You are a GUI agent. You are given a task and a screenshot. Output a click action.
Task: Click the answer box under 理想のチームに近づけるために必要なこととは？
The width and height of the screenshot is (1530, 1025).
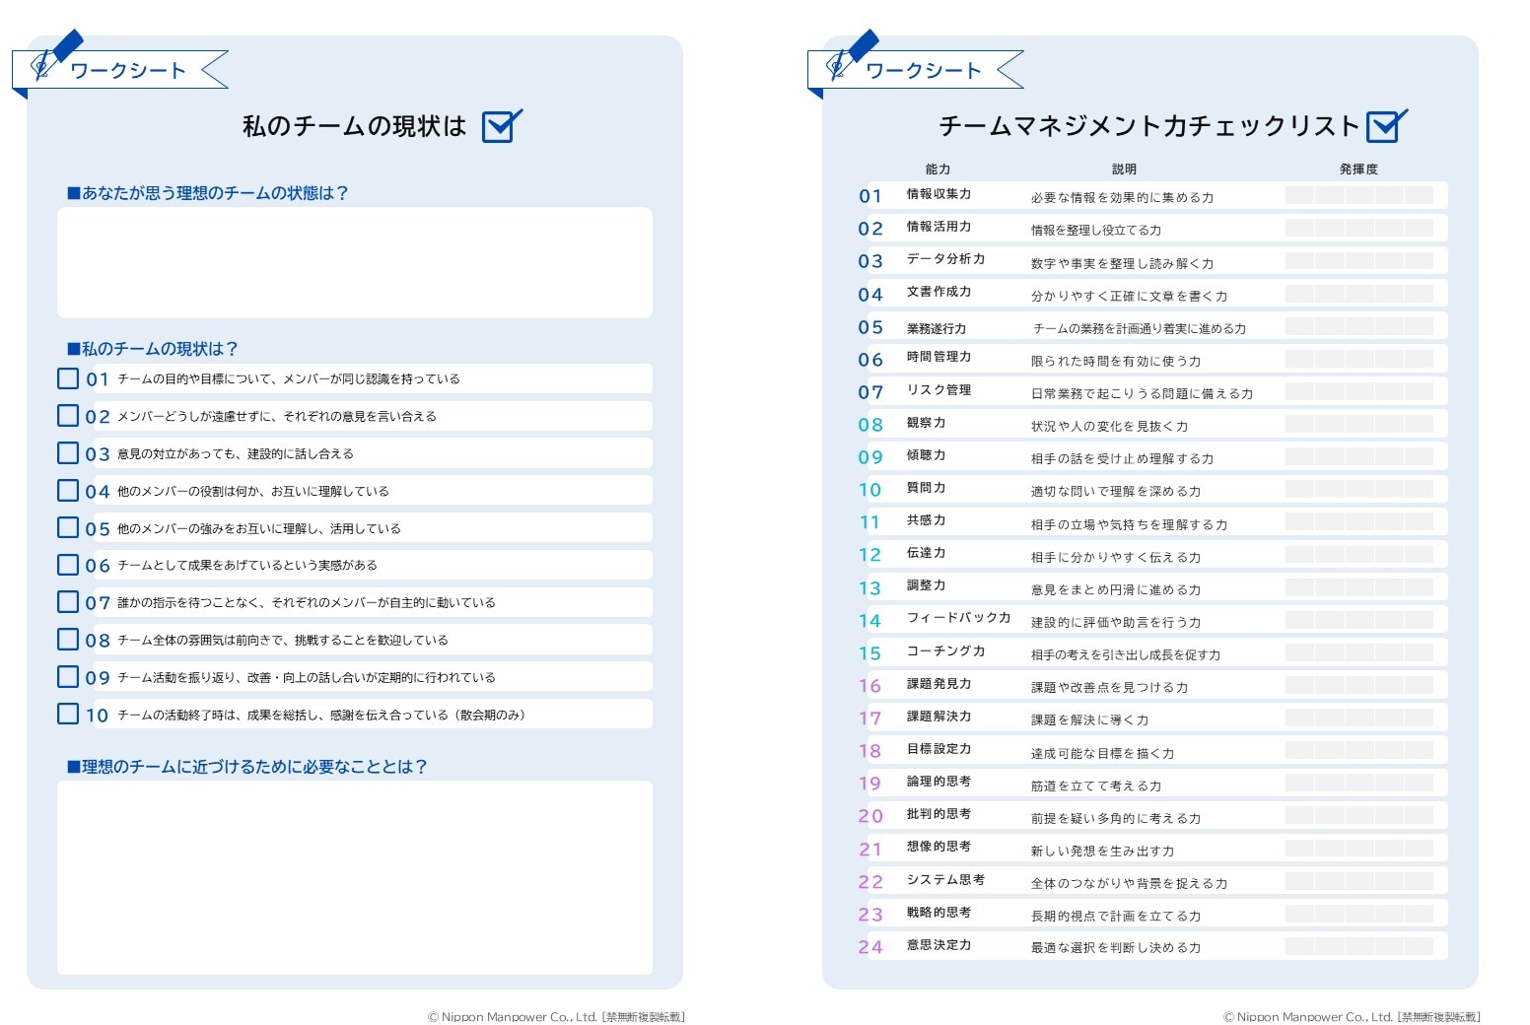pos(355,876)
